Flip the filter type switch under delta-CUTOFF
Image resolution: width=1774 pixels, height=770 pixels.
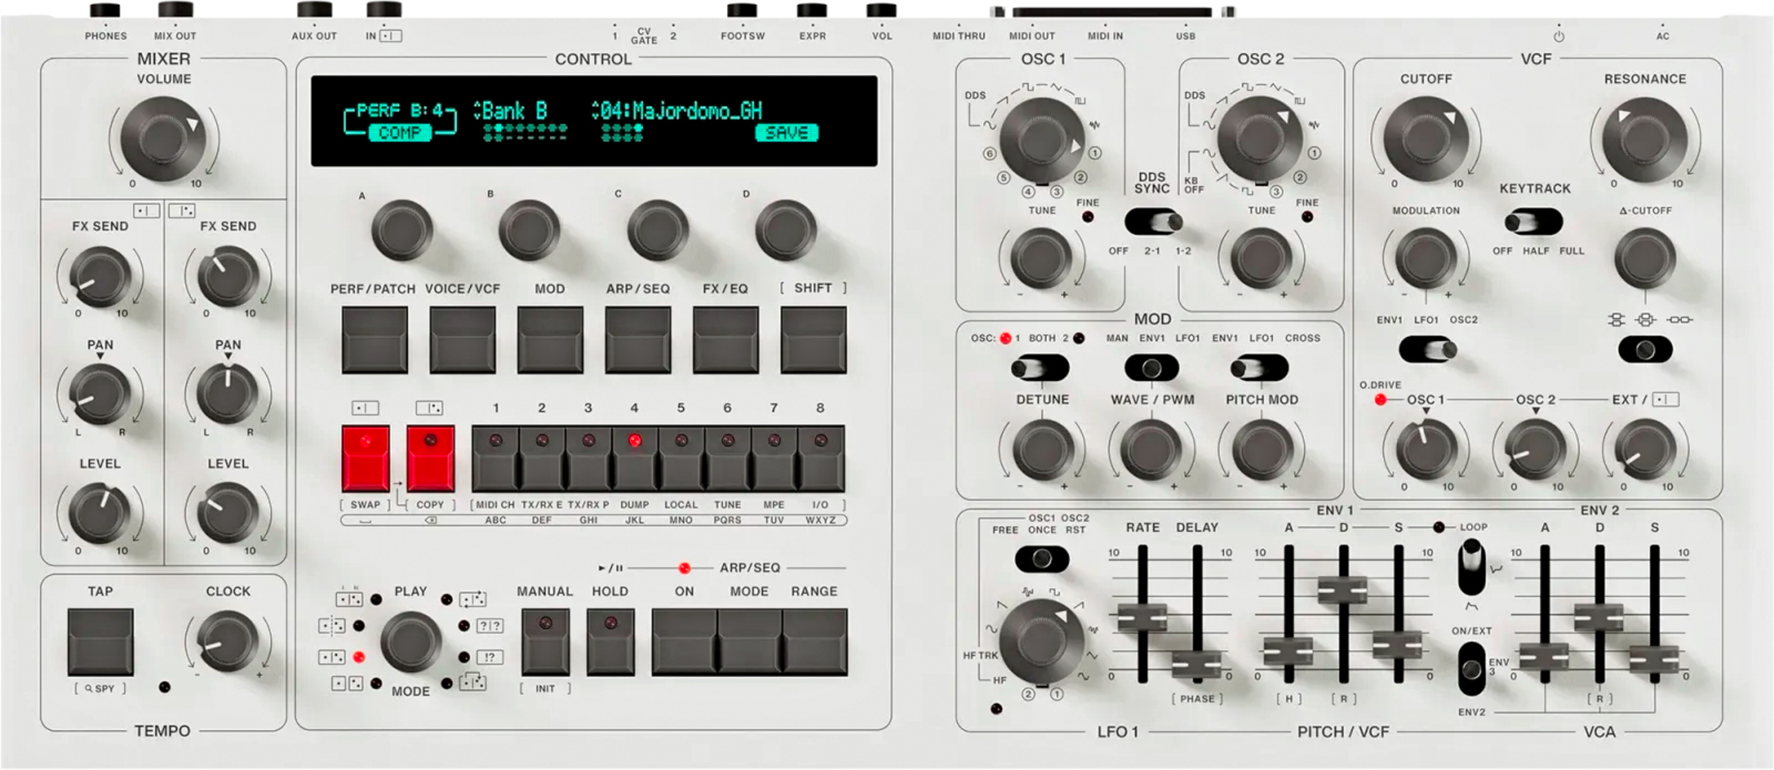1645,350
